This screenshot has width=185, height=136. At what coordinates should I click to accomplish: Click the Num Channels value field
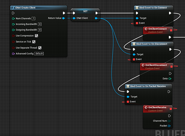(x=33, y=19)
